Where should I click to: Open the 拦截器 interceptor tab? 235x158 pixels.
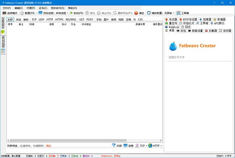point(210,31)
